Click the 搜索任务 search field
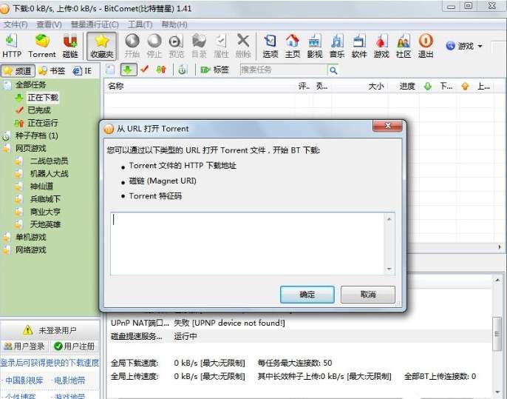This screenshot has height=399, width=507. click(x=283, y=70)
